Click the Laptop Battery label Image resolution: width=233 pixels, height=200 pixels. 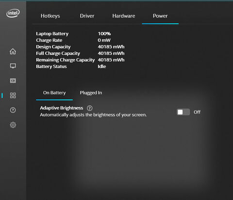point(52,34)
